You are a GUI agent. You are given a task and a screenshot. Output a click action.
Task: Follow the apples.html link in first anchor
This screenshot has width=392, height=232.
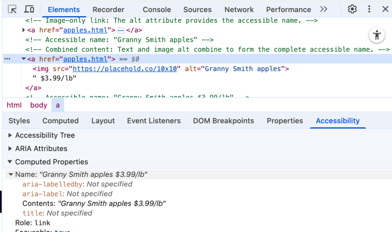tap(85, 30)
